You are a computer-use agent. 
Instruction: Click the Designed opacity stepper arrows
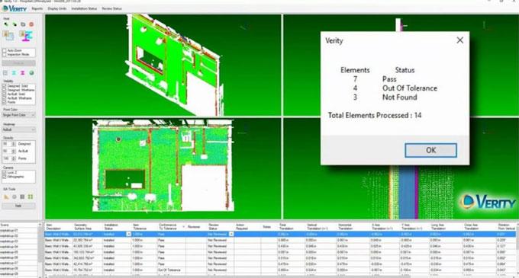click(14, 144)
